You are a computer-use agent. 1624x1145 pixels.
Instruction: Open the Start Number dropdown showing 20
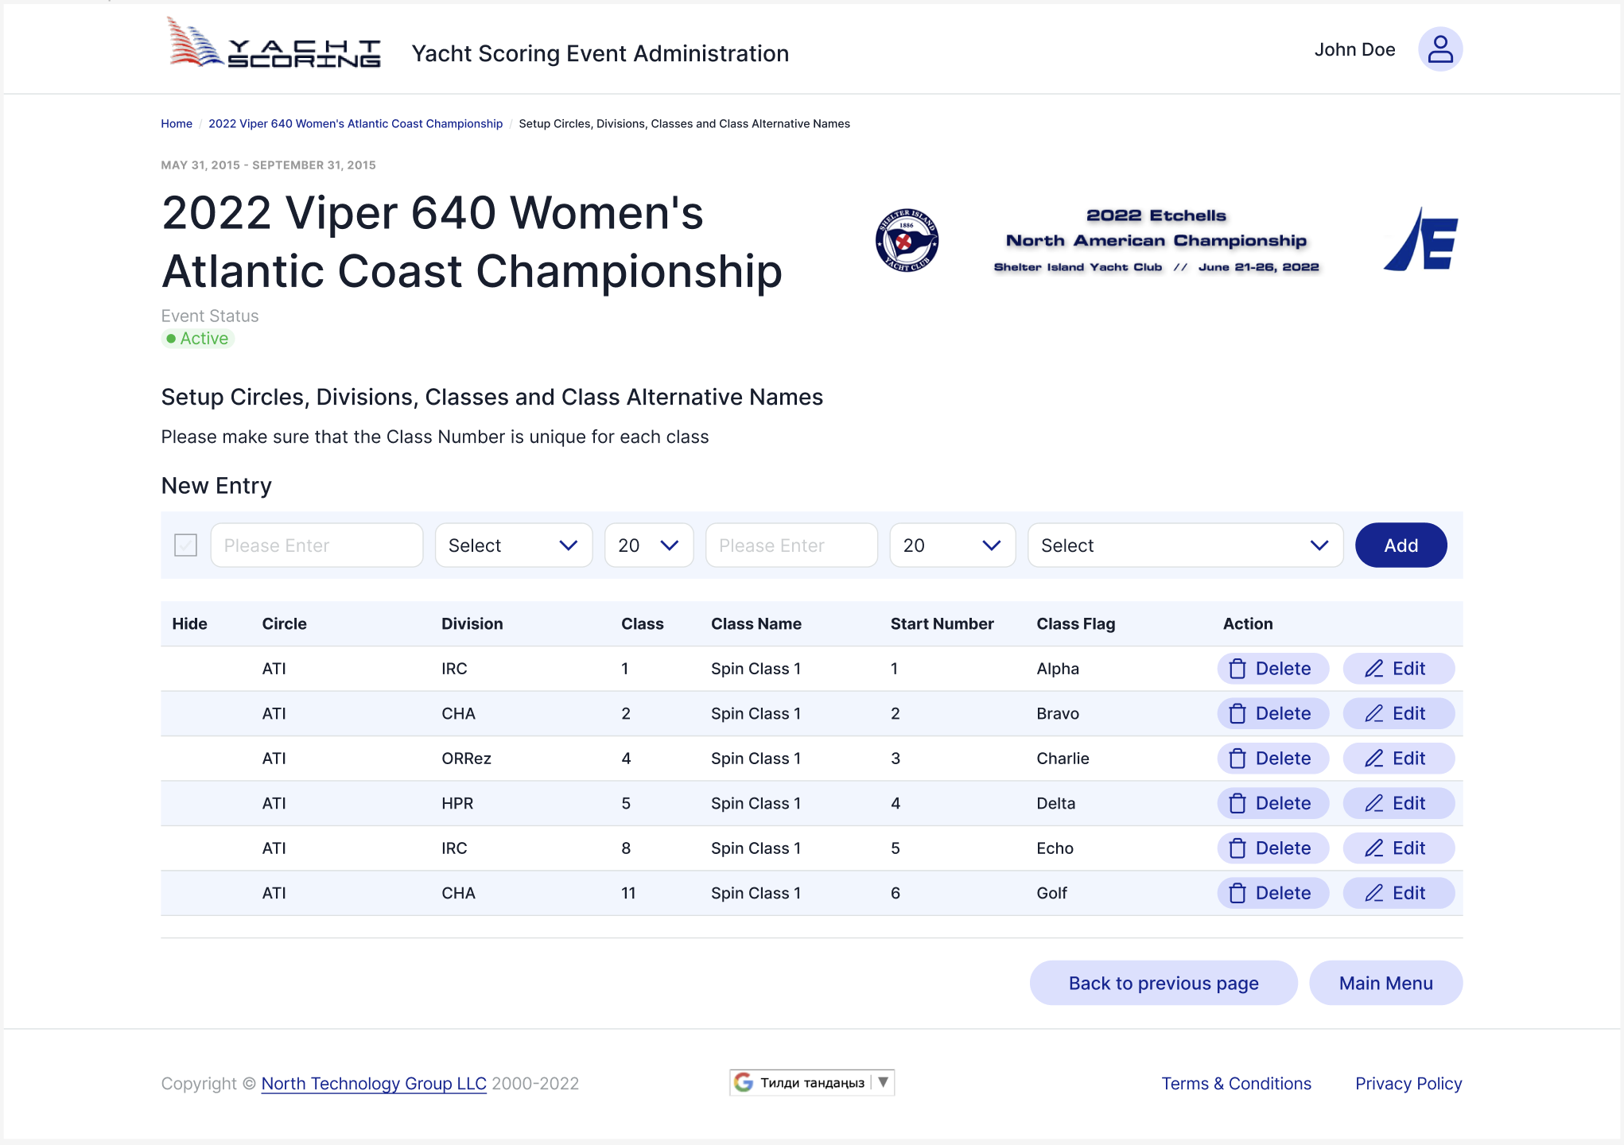(952, 545)
